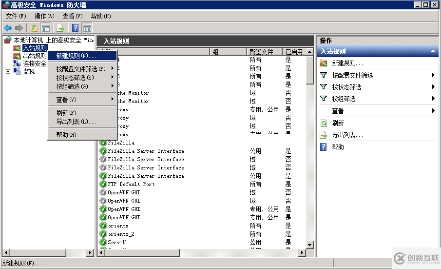Click the 连接安全 tree icon
This screenshot has height=269, width=441.
tap(17, 63)
